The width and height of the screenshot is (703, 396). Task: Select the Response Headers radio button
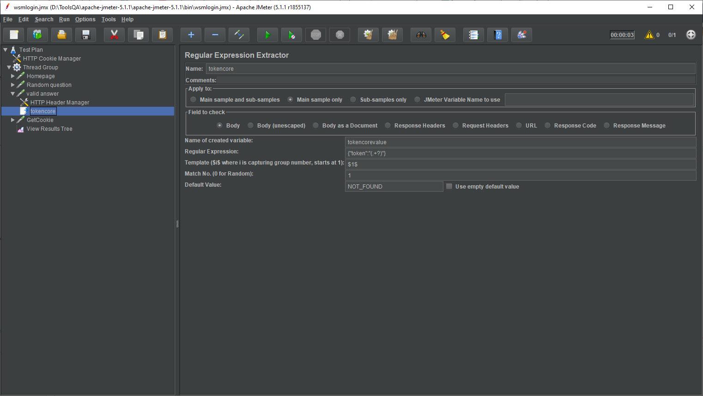(x=388, y=126)
